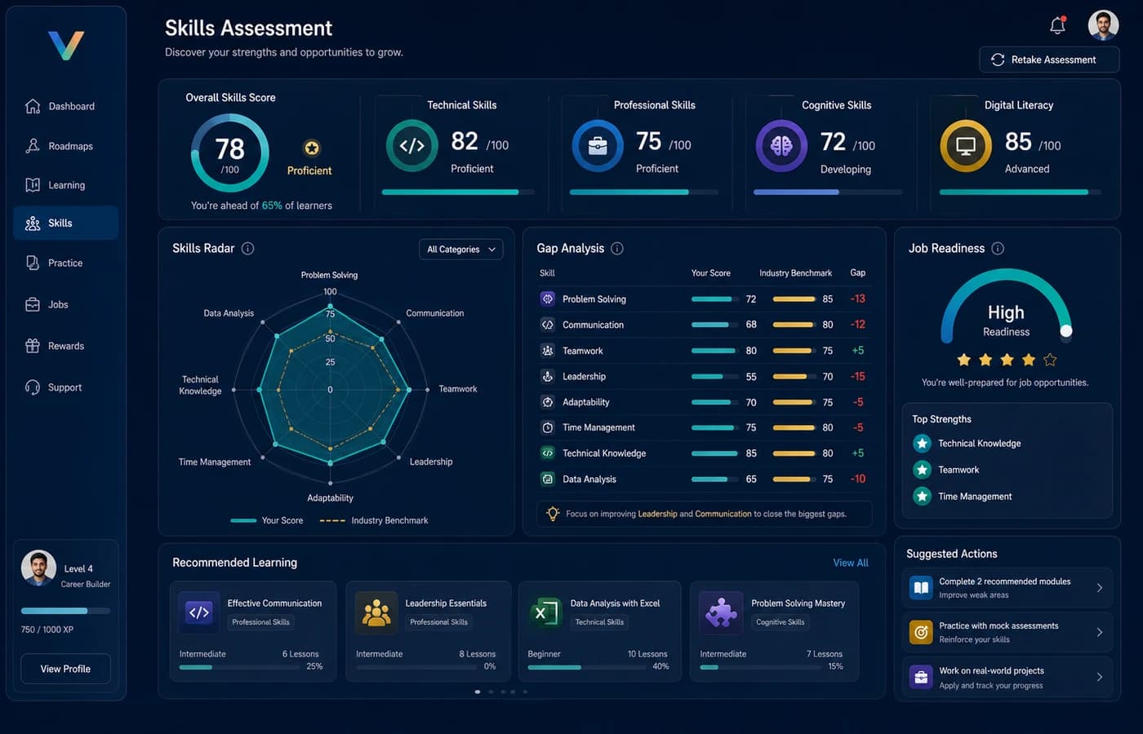Click the Skills Radar info icon
The width and height of the screenshot is (1143, 734).
248,249
